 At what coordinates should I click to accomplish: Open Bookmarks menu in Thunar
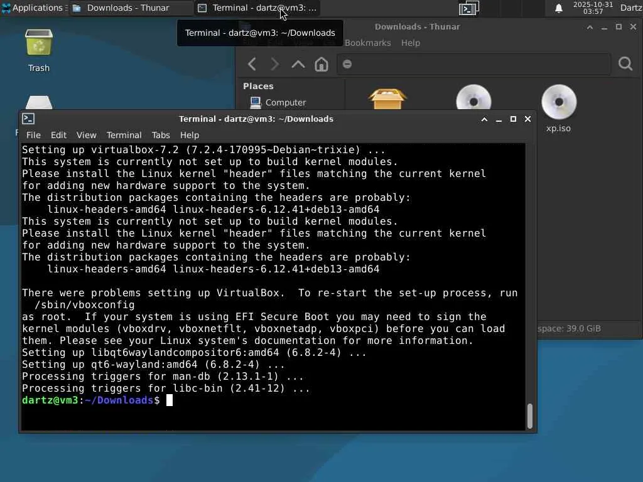[x=368, y=43]
